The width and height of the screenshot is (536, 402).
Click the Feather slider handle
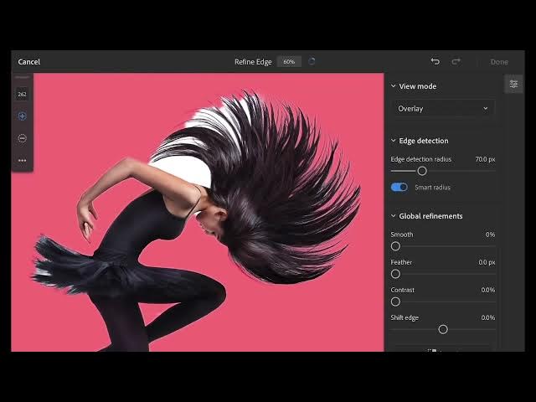tap(395, 274)
